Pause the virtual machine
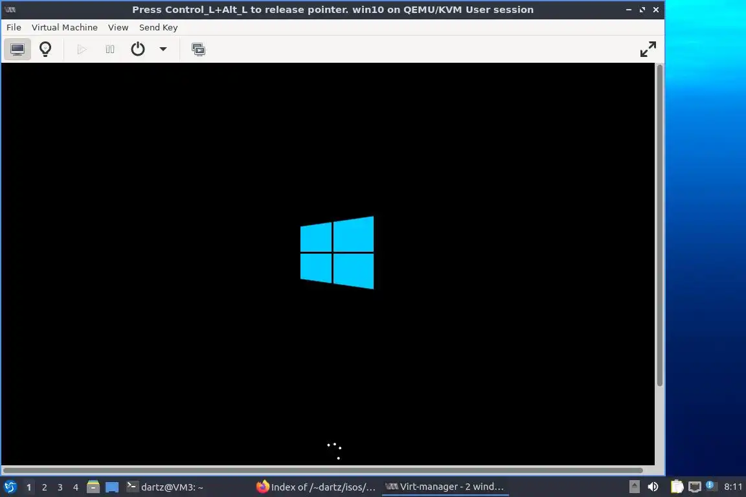Screen dimensions: 746x497 click(x=110, y=49)
